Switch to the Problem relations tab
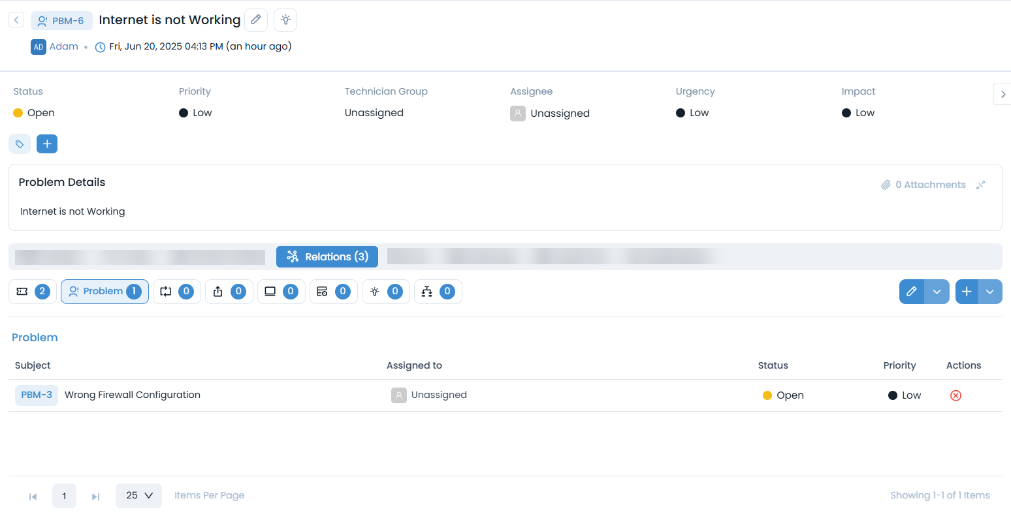Viewport: 1011px width, 520px height. 104,292
